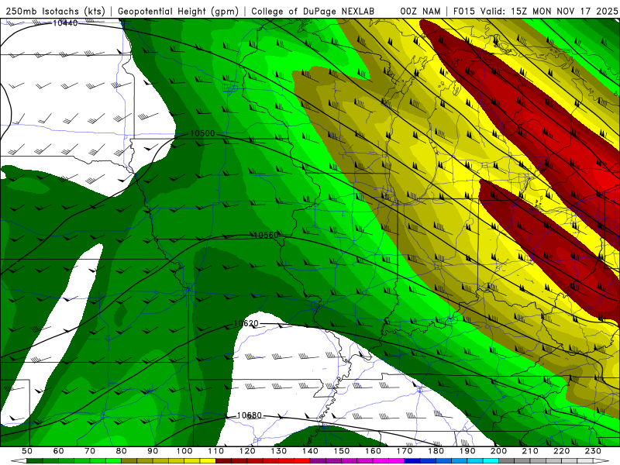Click the 140 value on the color scale

310,451
